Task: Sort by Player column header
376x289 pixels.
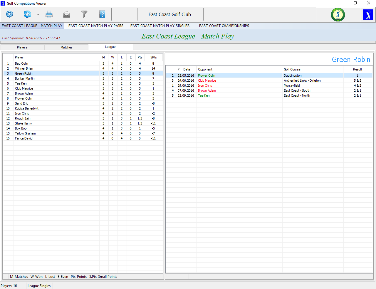Action: coord(56,57)
